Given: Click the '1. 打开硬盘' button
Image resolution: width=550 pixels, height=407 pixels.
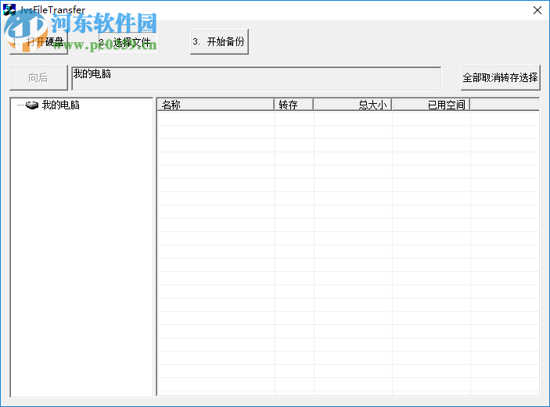Looking at the screenshot, I should (x=38, y=42).
